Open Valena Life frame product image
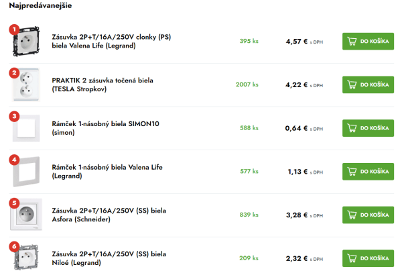The height and width of the screenshot is (277, 402). tap(26, 172)
